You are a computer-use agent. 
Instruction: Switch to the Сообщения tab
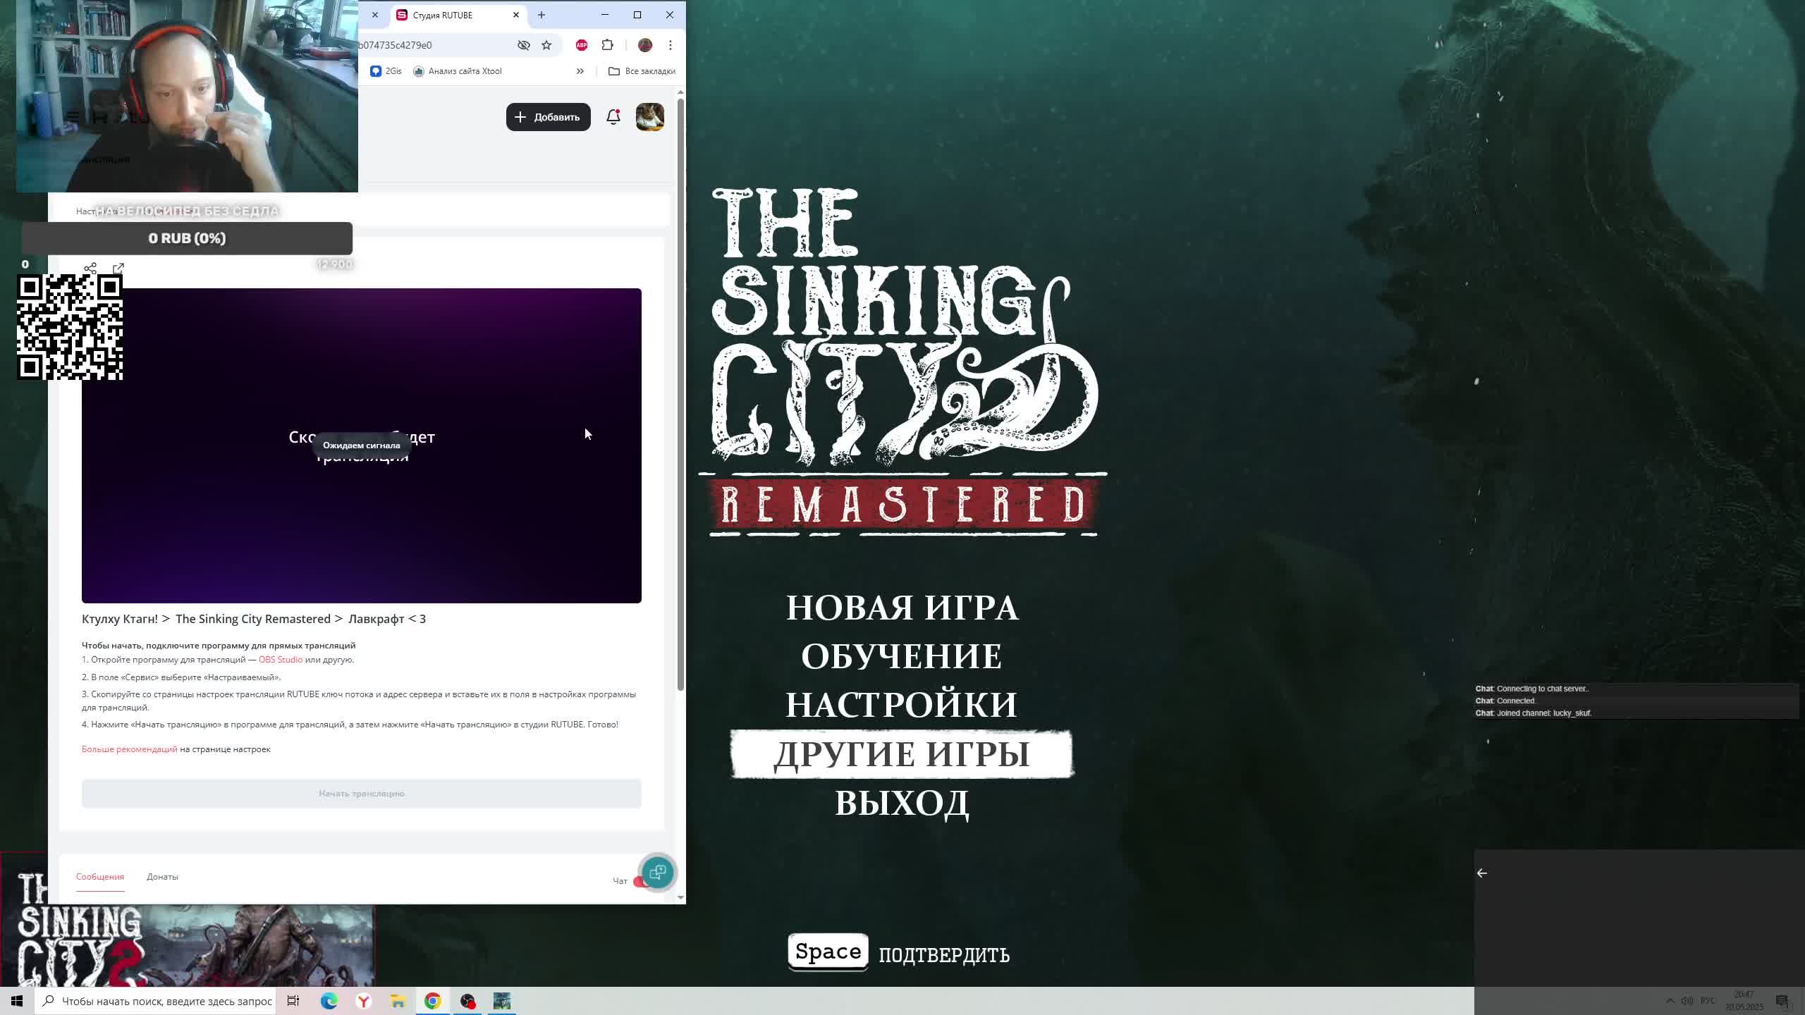pyautogui.click(x=100, y=877)
